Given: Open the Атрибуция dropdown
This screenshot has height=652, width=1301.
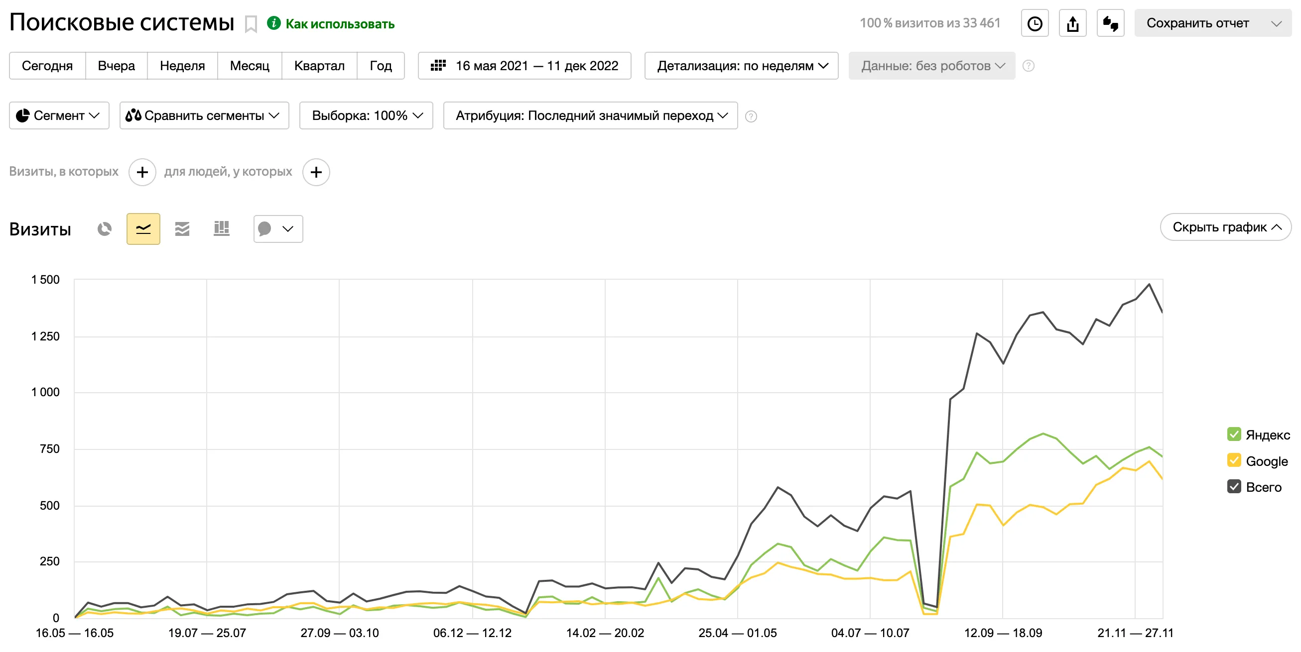Looking at the screenshot, I should click(590, 116).
